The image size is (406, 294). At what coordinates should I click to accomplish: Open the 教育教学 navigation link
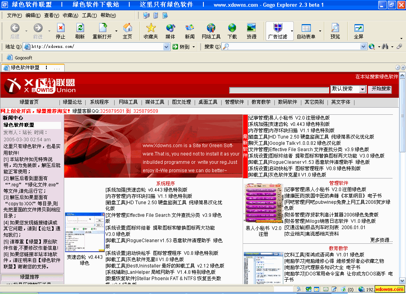[261, 102]
